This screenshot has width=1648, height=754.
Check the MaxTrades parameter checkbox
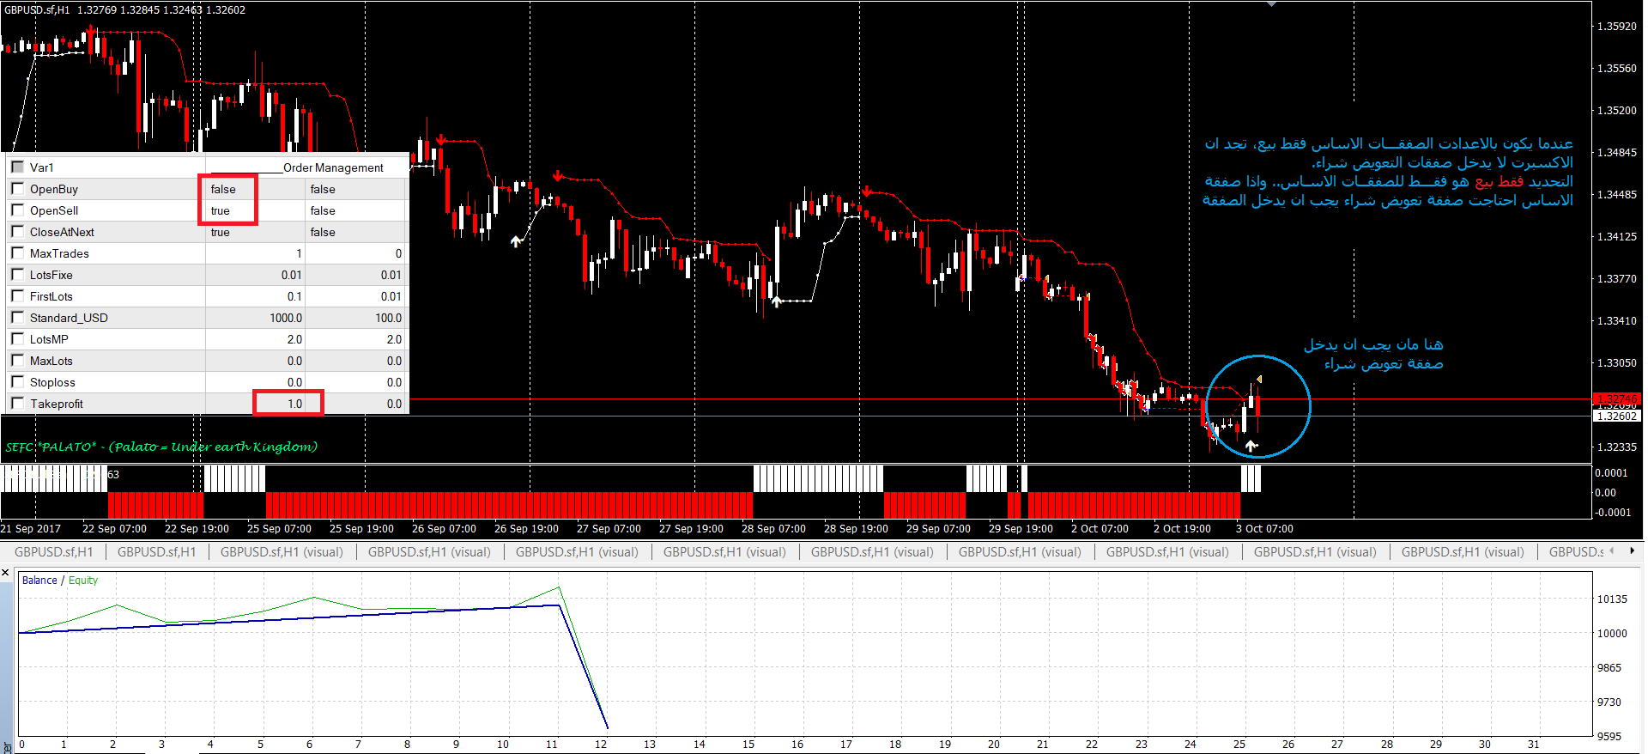point(17,252)
